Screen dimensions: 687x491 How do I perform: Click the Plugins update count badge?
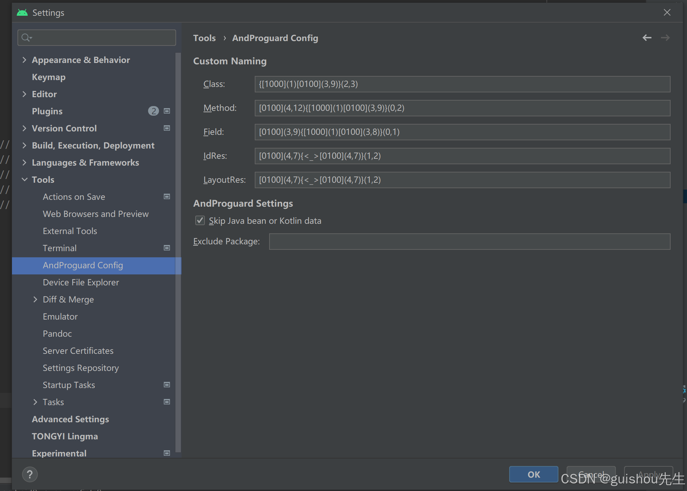click(153, 111)
